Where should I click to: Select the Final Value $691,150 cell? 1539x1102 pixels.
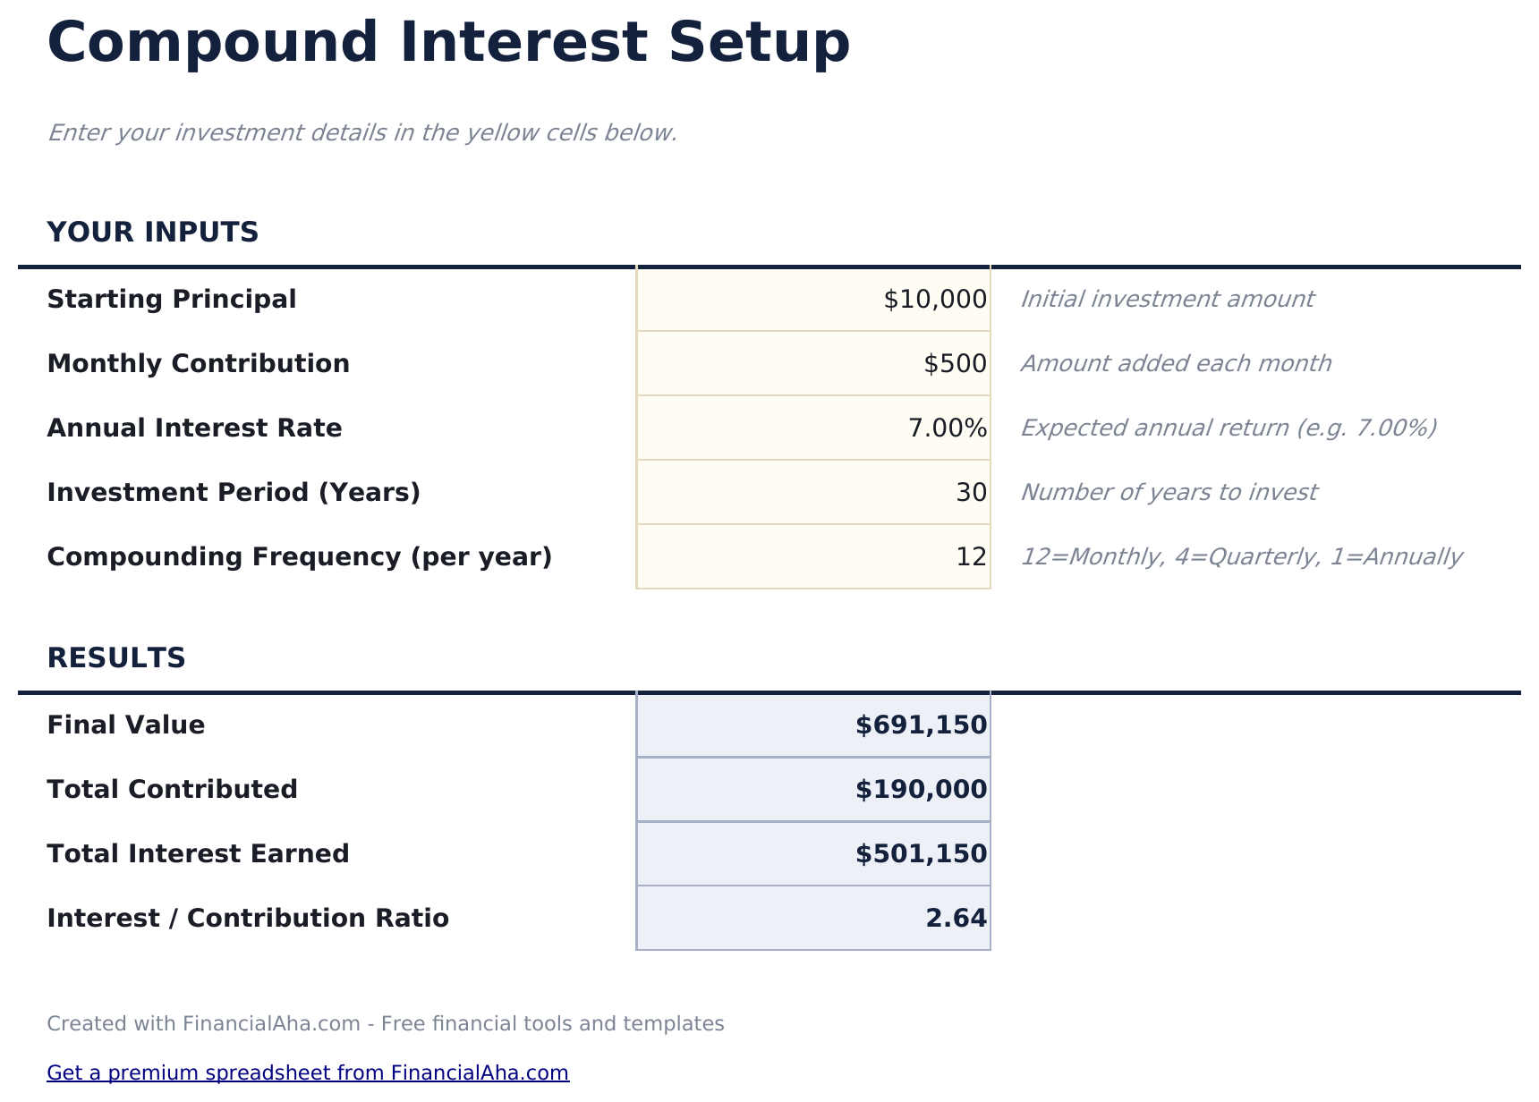pos(813,725)
